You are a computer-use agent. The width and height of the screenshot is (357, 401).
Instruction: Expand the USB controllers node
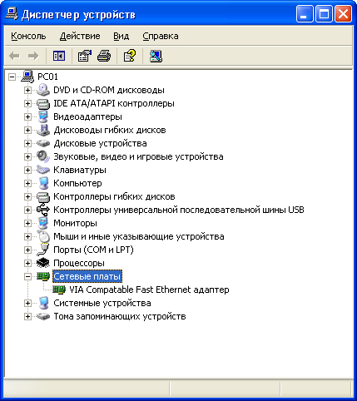[27, 210]
